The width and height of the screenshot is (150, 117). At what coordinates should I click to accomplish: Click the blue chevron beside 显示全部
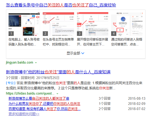[83, 53]
